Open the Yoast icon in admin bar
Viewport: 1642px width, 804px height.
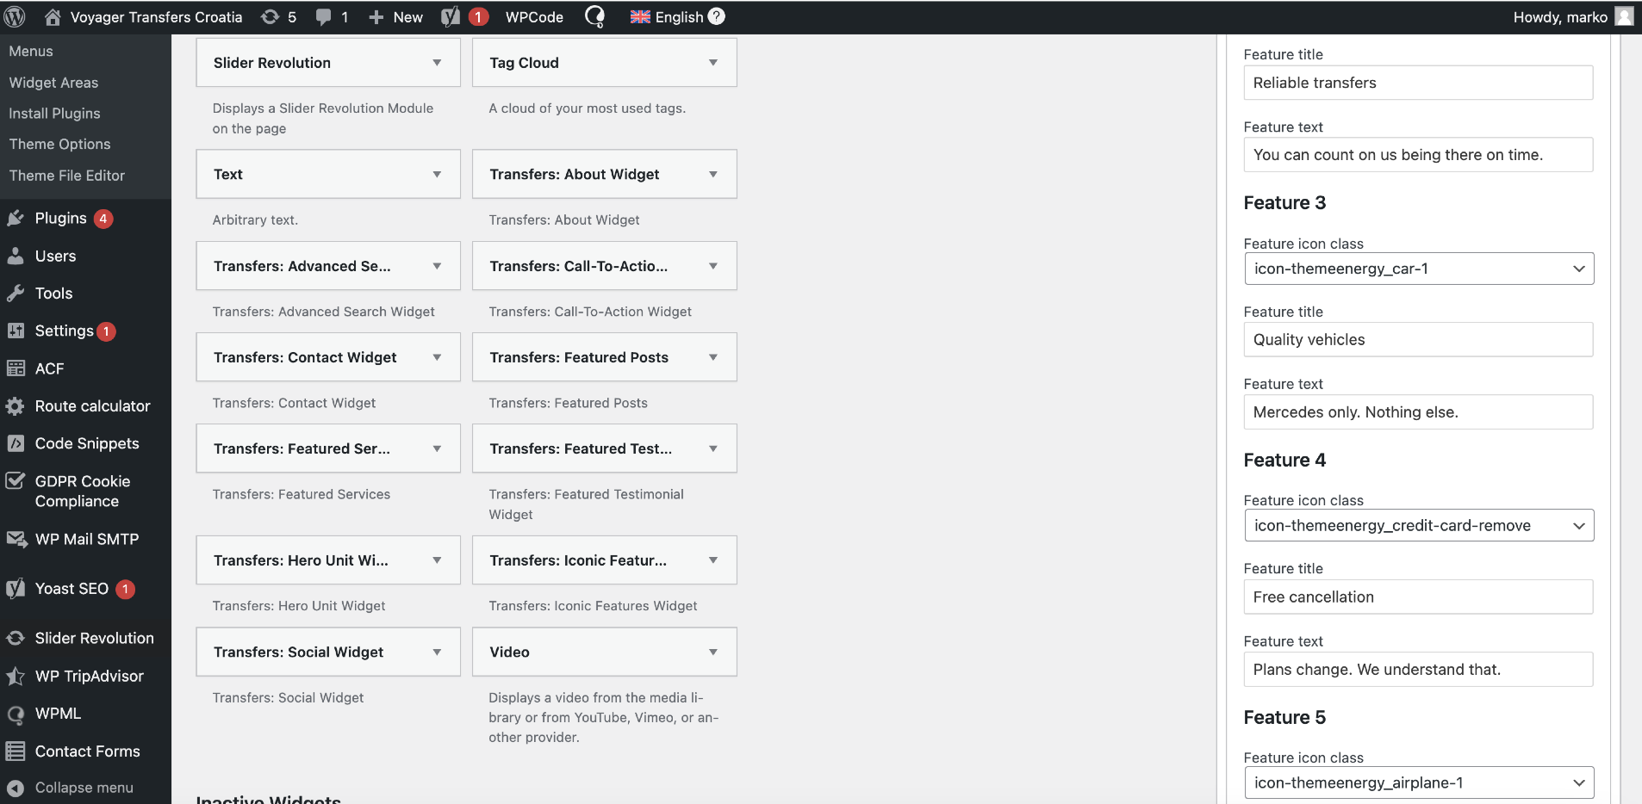click(451, 16)
